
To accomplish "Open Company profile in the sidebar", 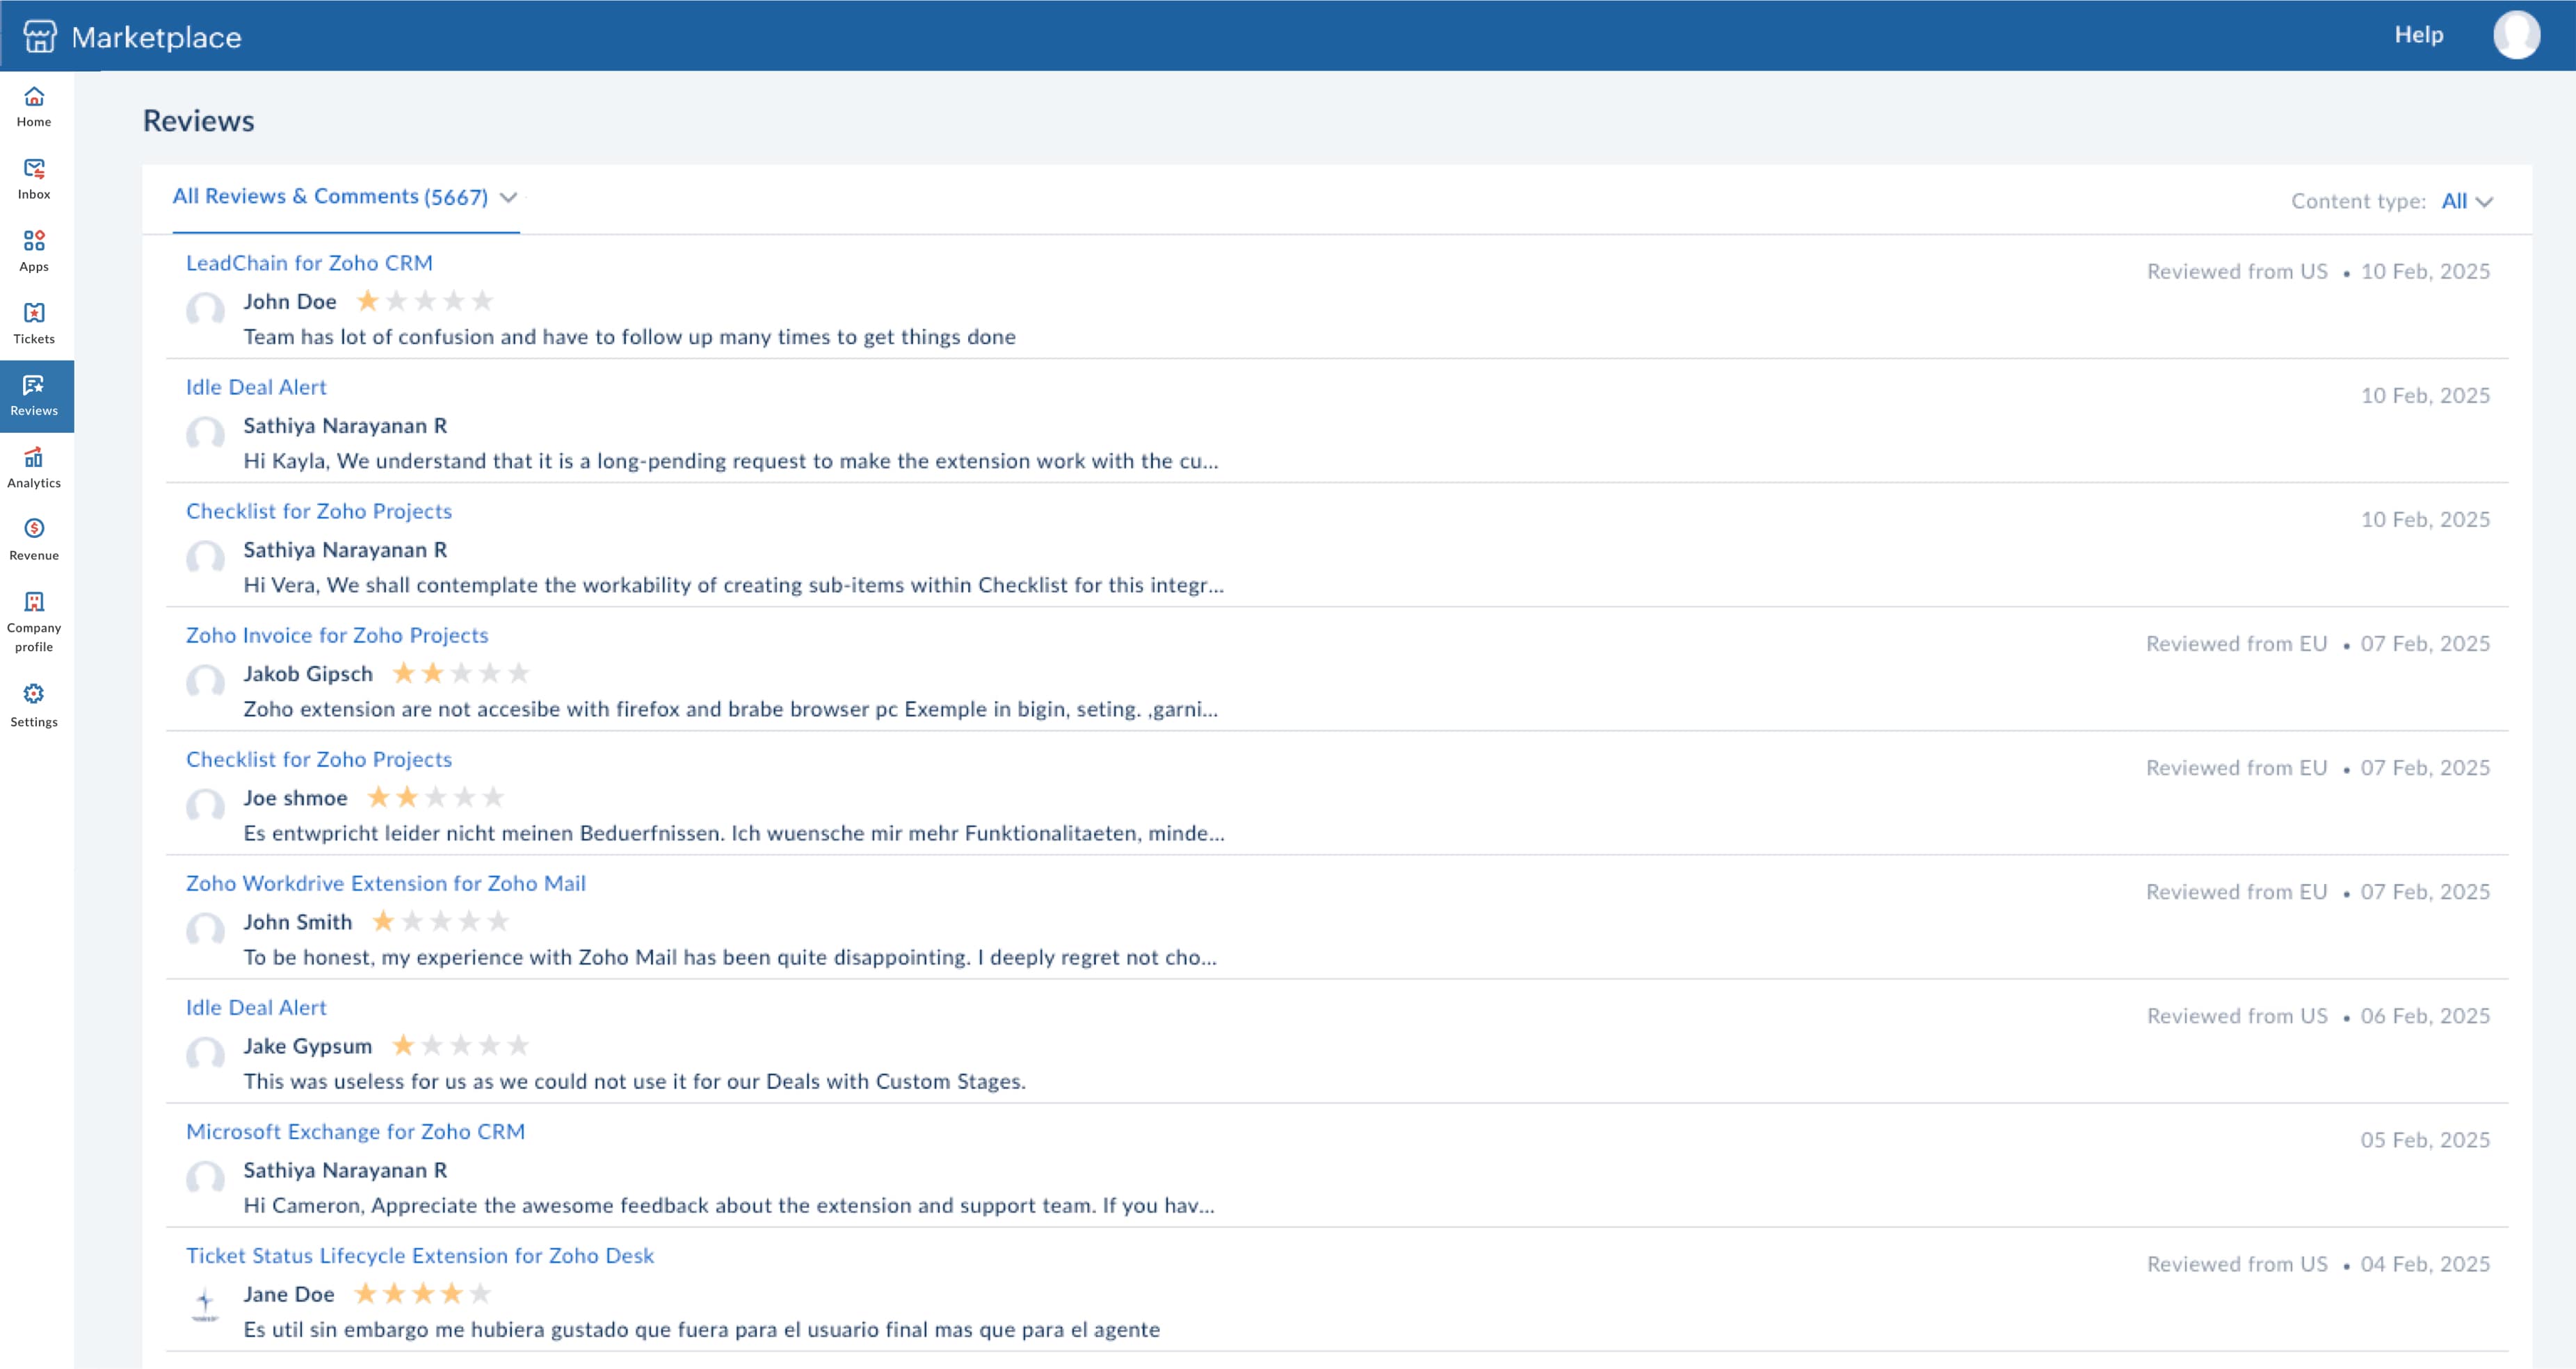I will pos(34,621).
